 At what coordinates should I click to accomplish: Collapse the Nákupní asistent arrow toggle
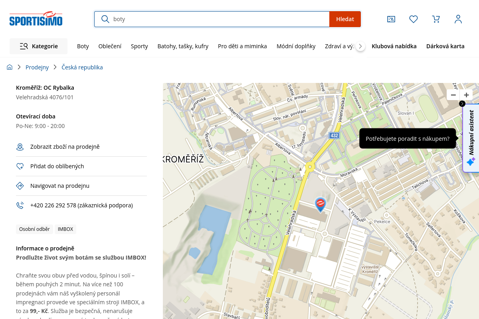[462, 104]
